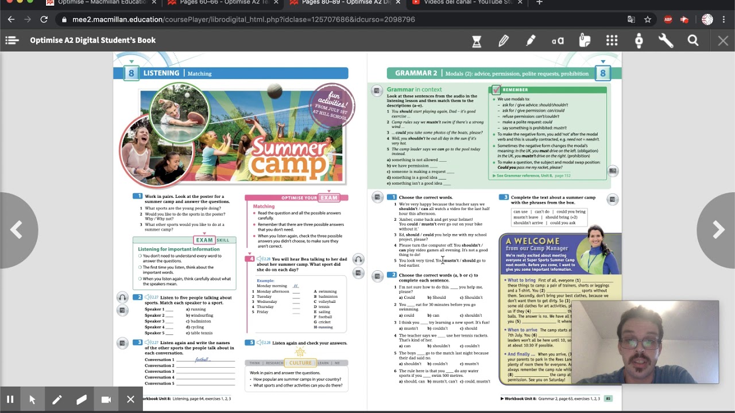Reload the page

coord(44,20)
